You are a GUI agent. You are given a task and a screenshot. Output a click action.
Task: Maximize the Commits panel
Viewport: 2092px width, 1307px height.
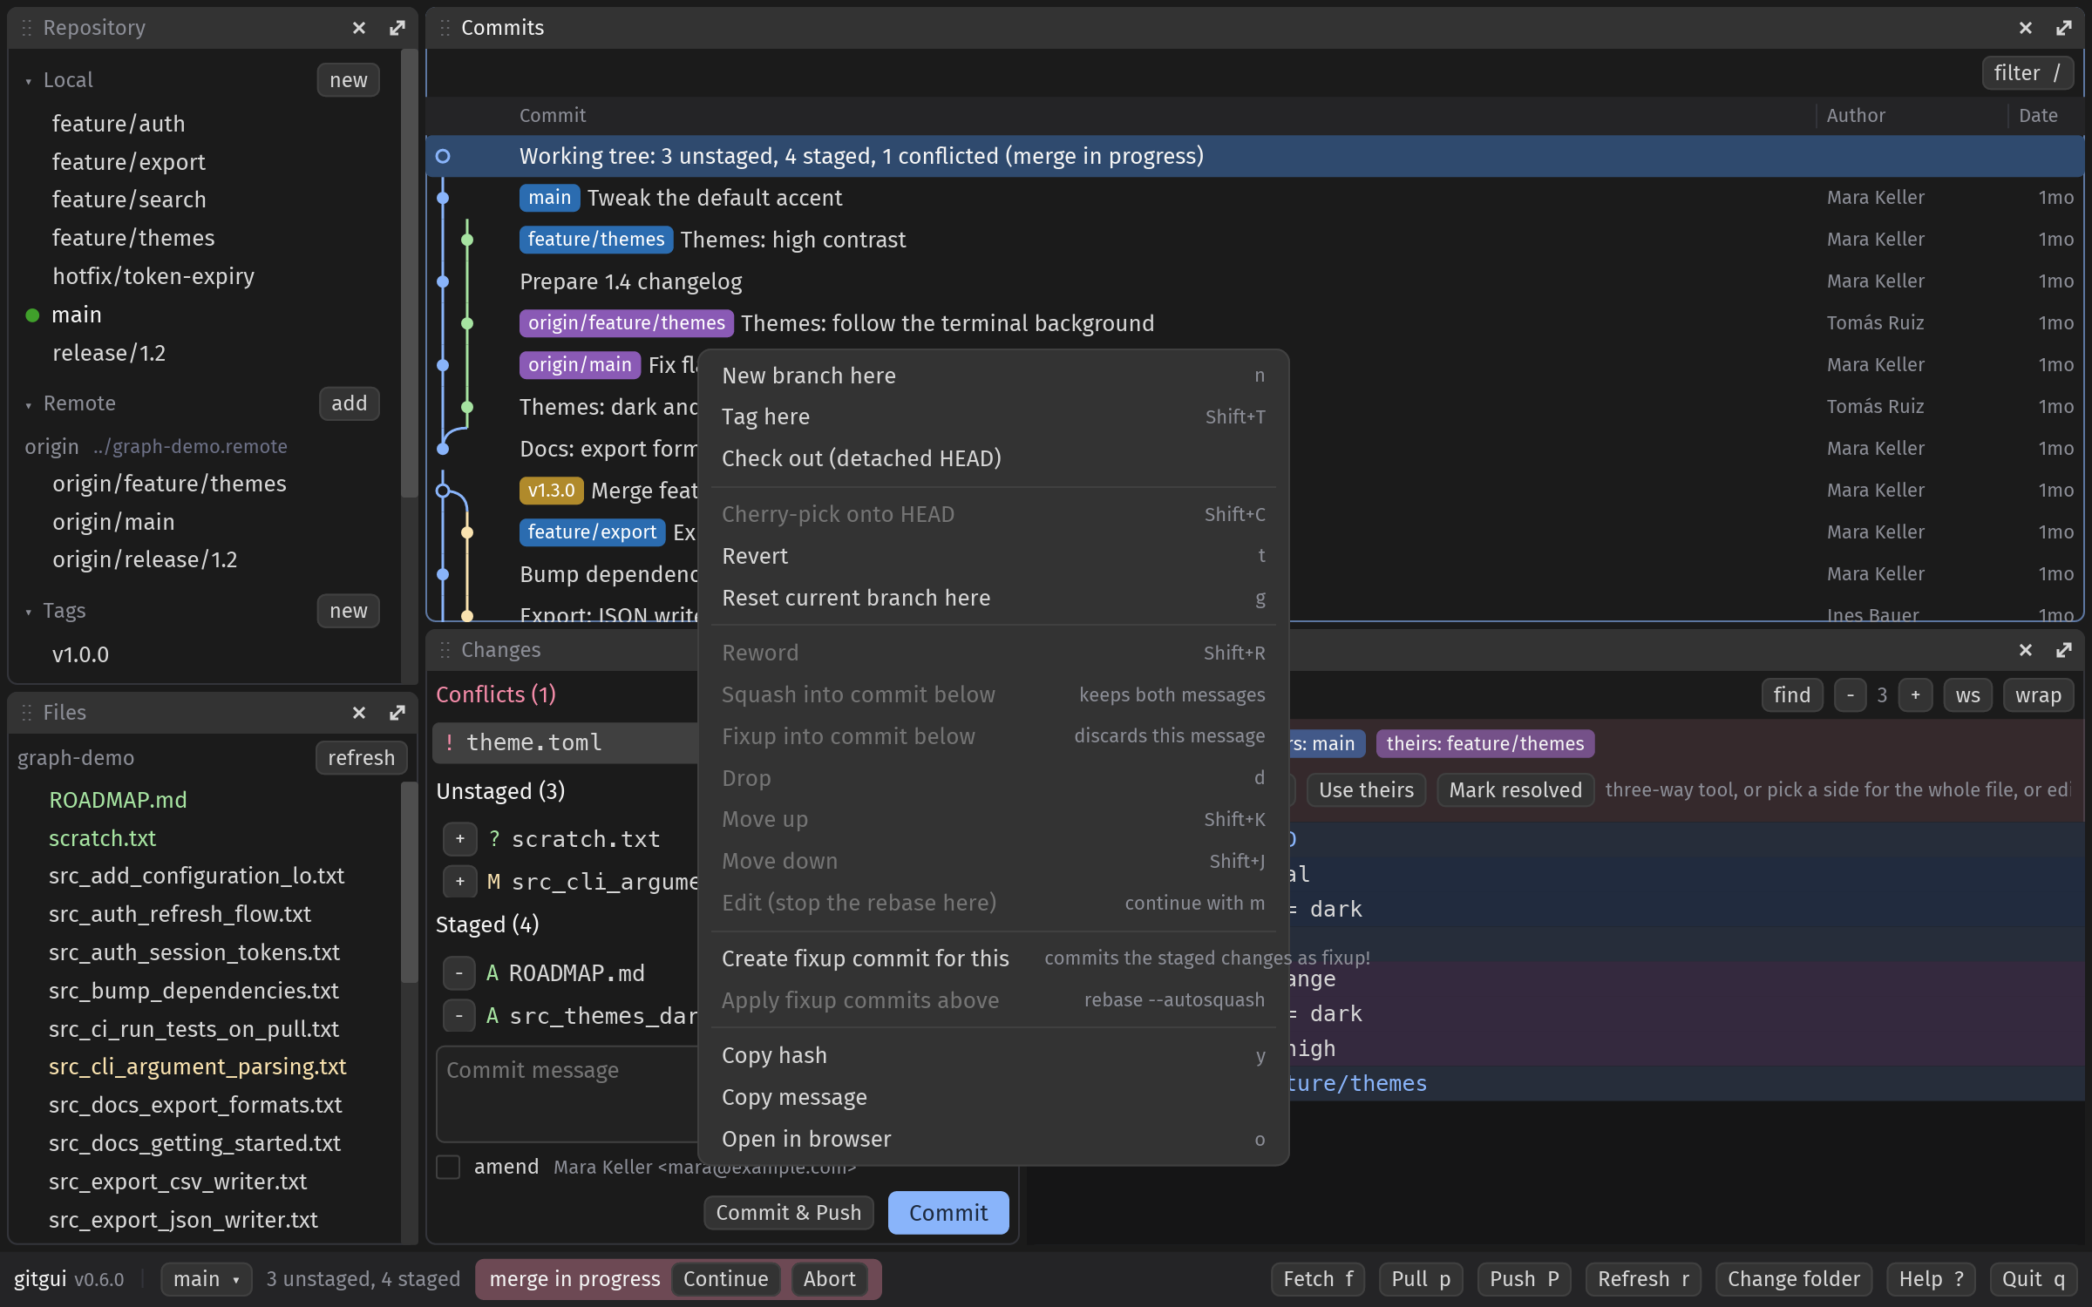[2063, 28]
